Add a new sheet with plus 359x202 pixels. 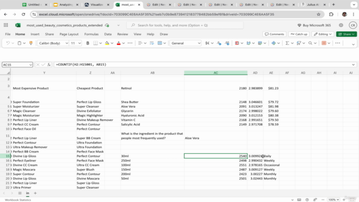point(35,193)
